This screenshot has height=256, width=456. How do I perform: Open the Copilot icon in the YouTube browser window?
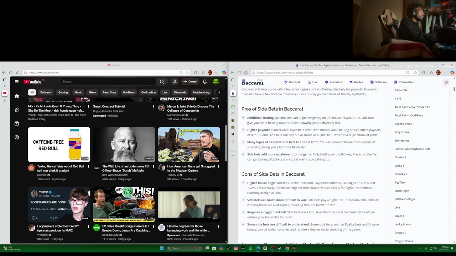(x=224, y=73)
